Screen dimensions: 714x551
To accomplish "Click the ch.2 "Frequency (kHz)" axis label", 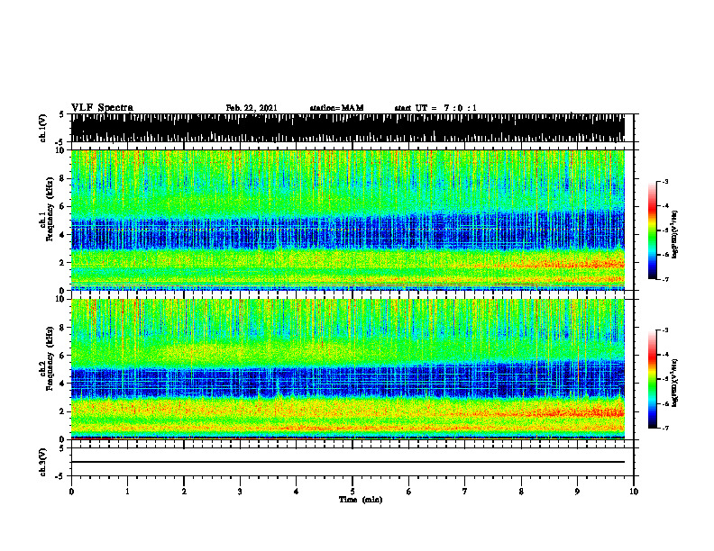I will (x=50, y=358).
